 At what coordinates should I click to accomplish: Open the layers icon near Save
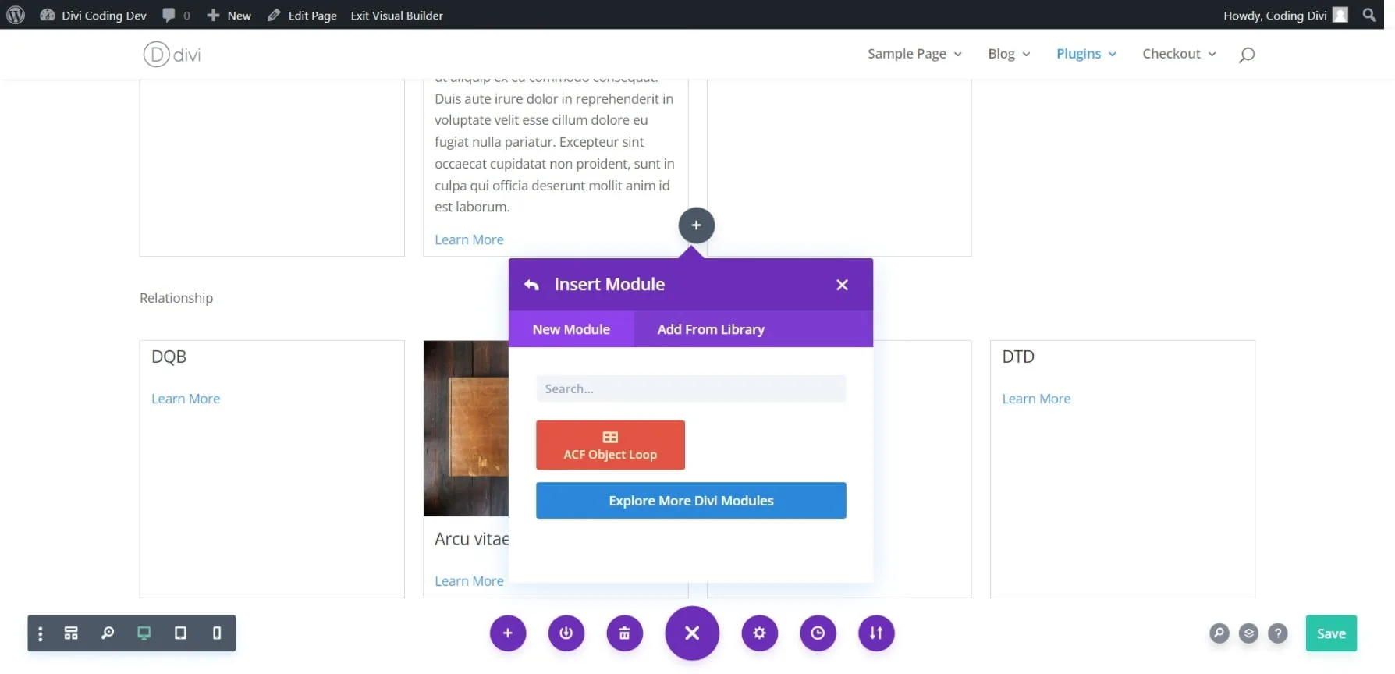[x=1248, y=633]
